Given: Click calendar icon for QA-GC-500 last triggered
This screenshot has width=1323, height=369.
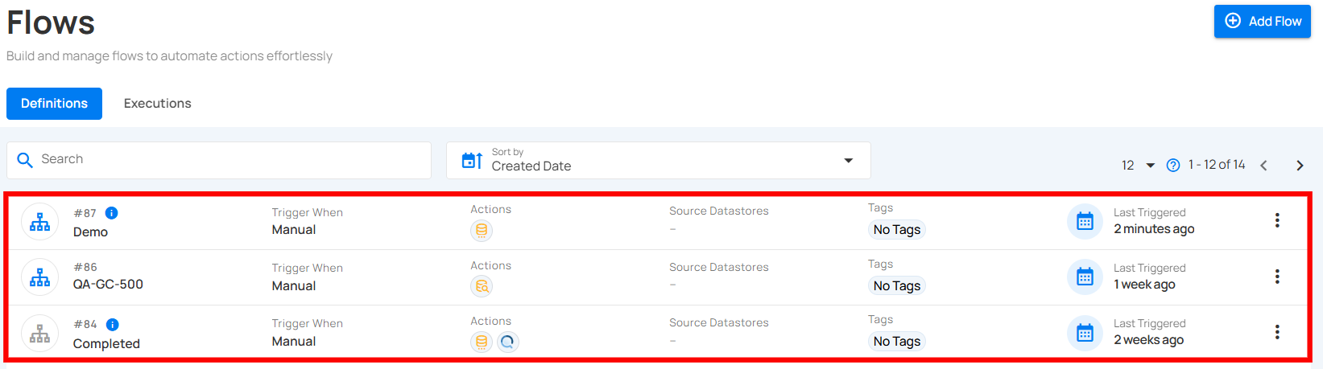Looking at the screenshot, I should pos(1085,277).
